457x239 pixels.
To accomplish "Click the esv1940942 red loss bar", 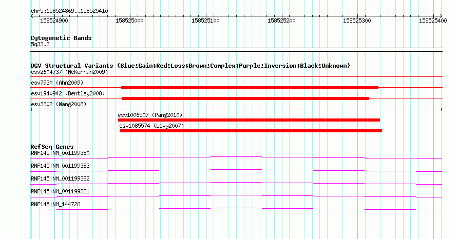I will (245, 98).
